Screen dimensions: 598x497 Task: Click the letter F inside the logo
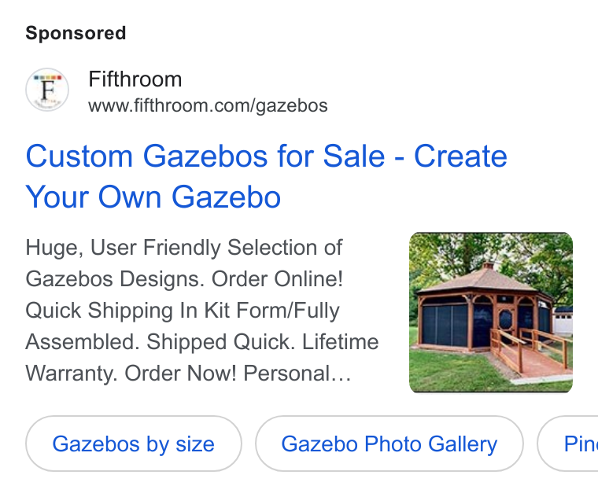pos(49,90)
